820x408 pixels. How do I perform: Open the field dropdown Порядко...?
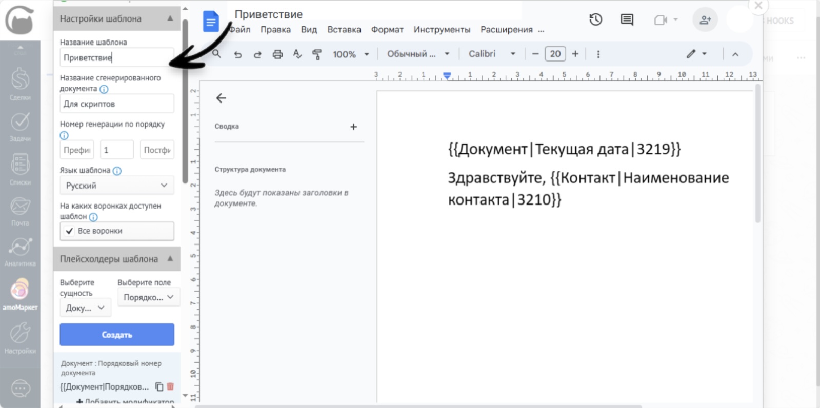click(149, 297)
